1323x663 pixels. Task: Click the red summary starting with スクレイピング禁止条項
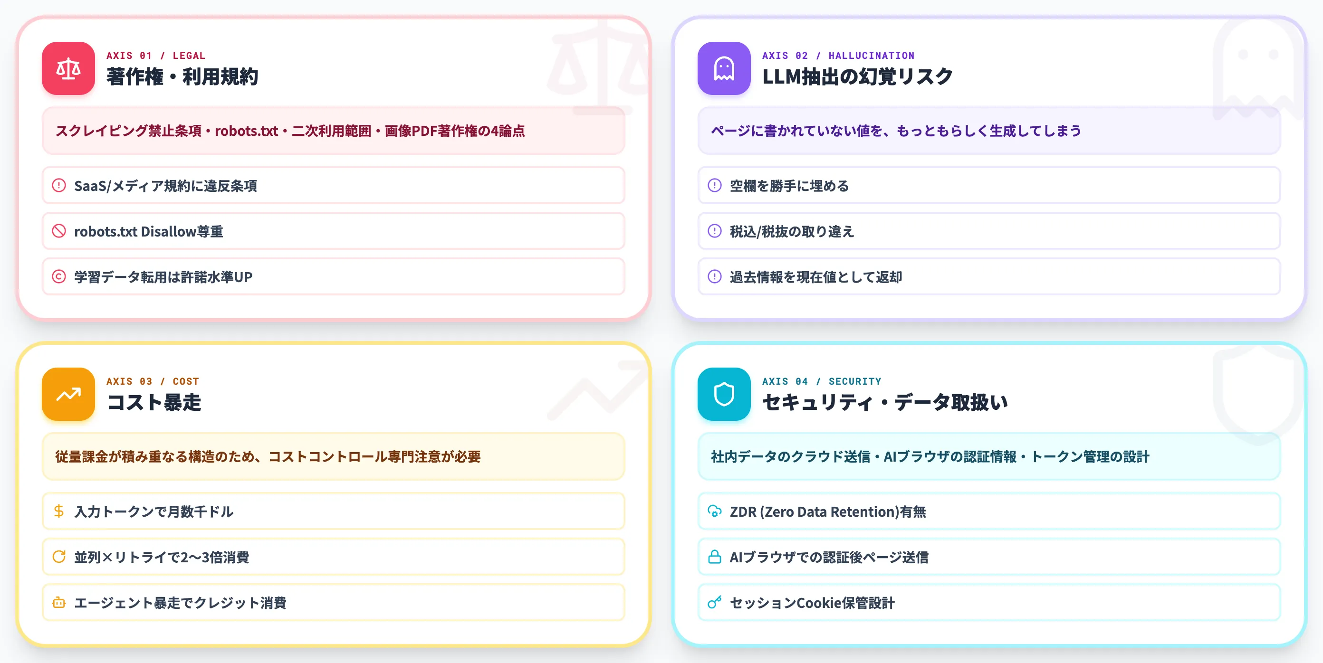coord(333,131)
